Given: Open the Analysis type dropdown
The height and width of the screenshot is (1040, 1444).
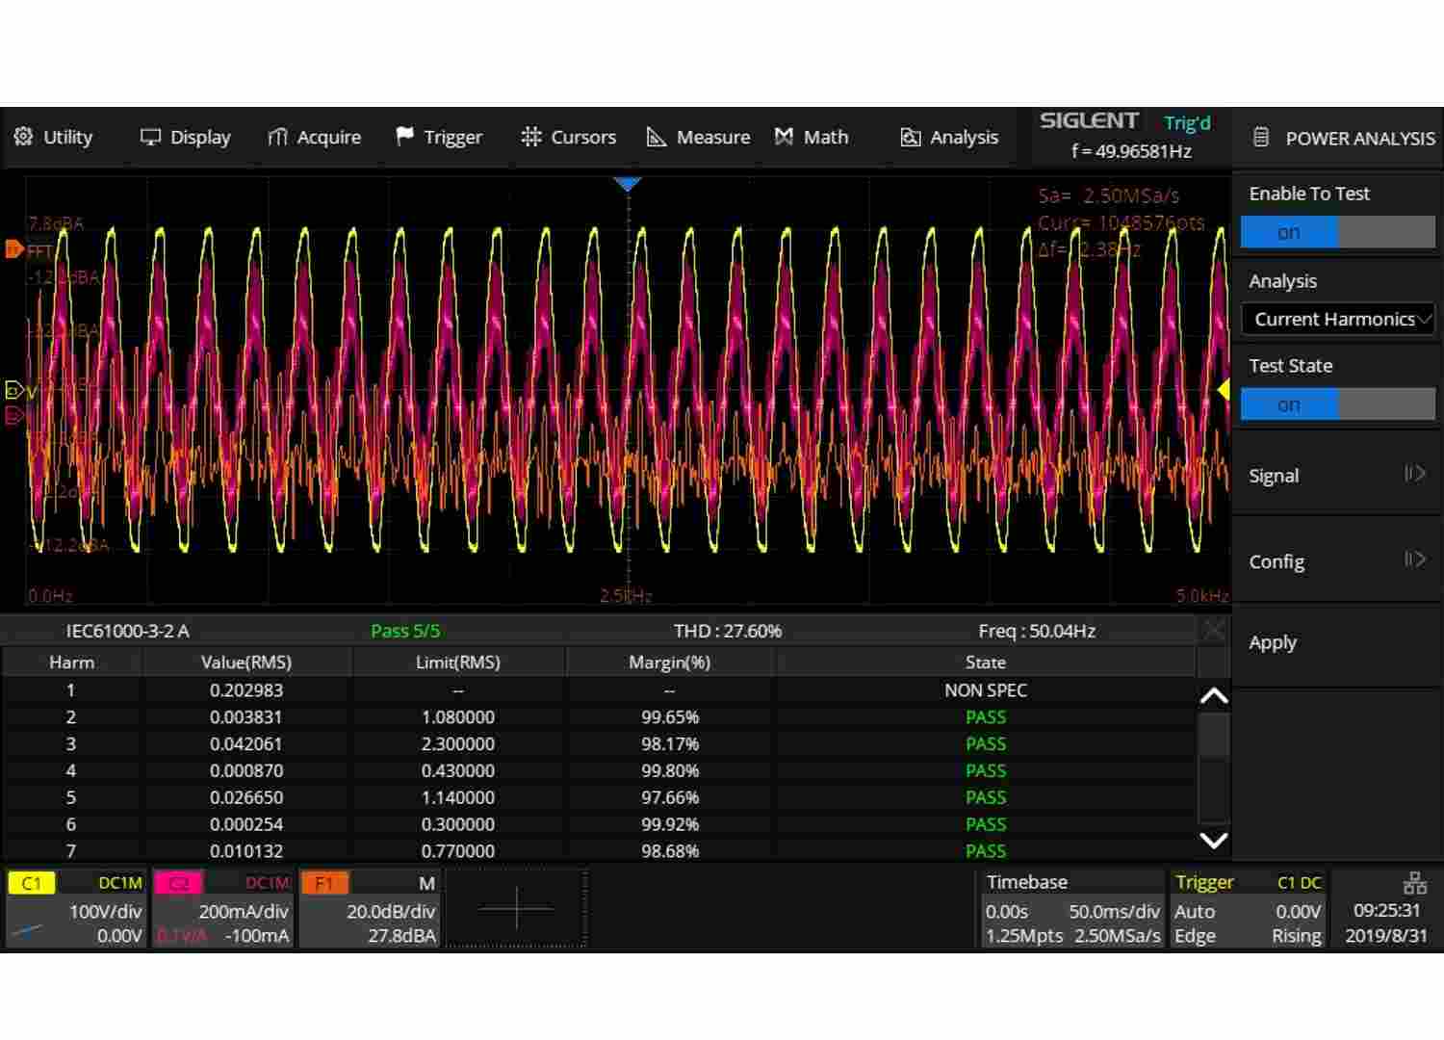Looking at the screenshot, I should tap(1337, 319).
